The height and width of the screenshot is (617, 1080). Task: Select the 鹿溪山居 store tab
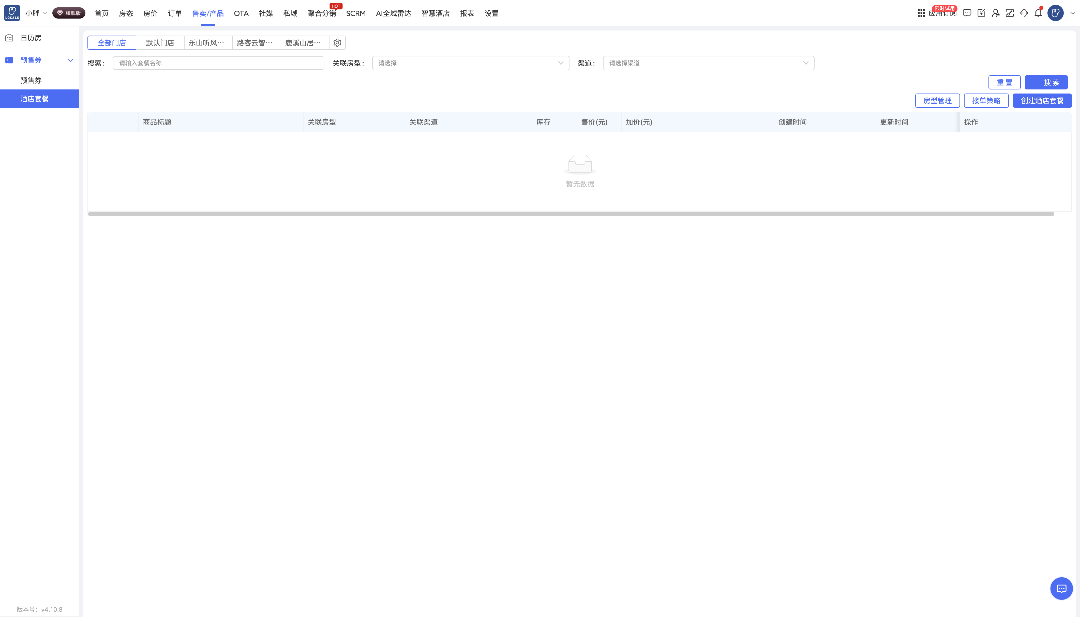coord(305,43)
